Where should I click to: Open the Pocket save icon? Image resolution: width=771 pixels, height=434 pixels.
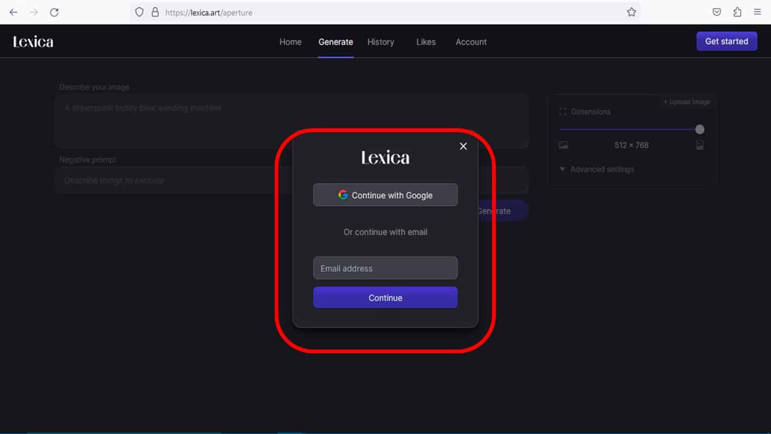click(x=717, y=12)
